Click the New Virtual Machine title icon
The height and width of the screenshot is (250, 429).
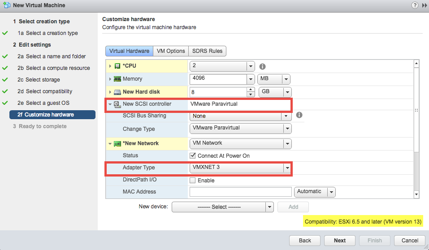tap(7, 5)
